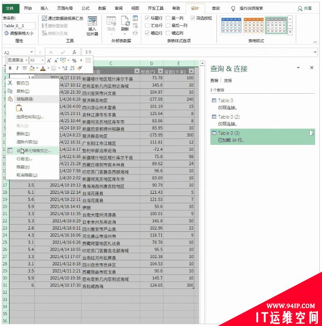Click fill color bucket in mini toolbar

point(32,68)
